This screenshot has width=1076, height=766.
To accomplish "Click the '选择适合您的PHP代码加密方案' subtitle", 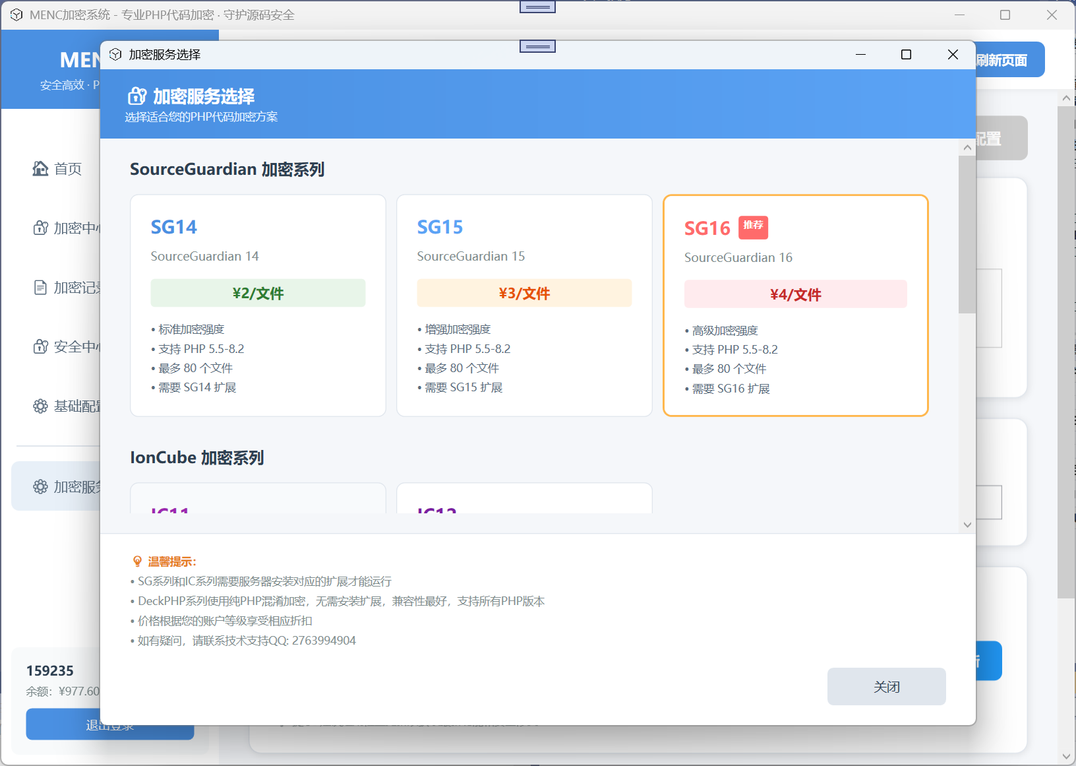I will pos(202,117).
